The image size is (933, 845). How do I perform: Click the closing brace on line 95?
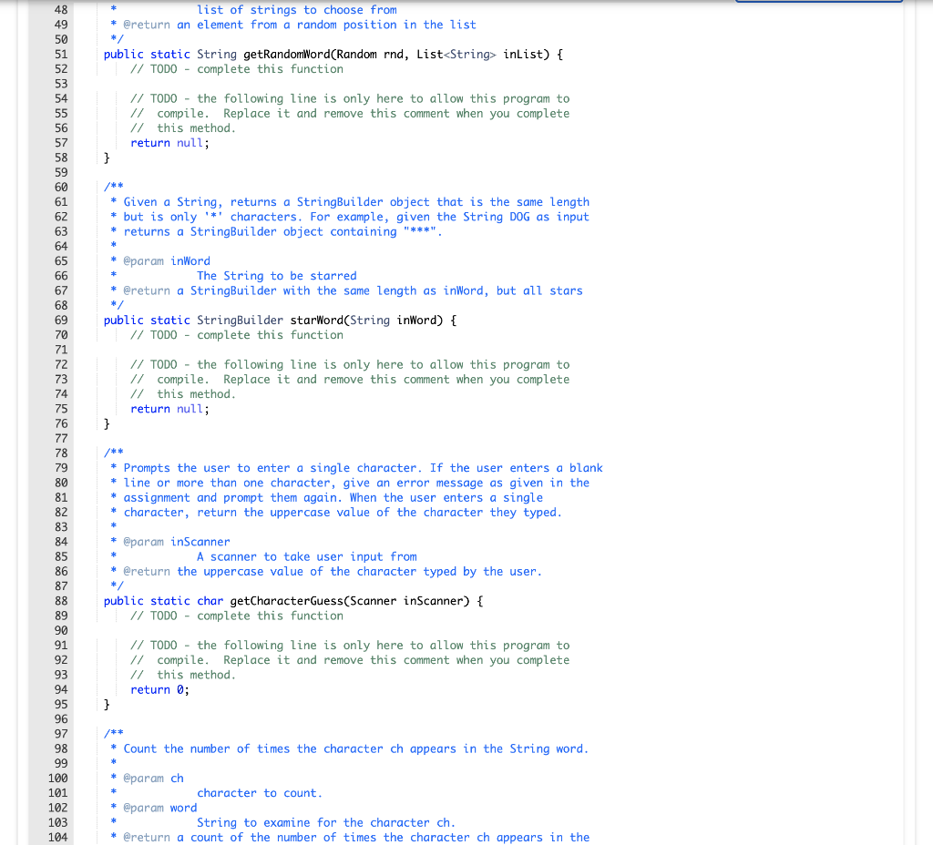(x=108, y=704)
